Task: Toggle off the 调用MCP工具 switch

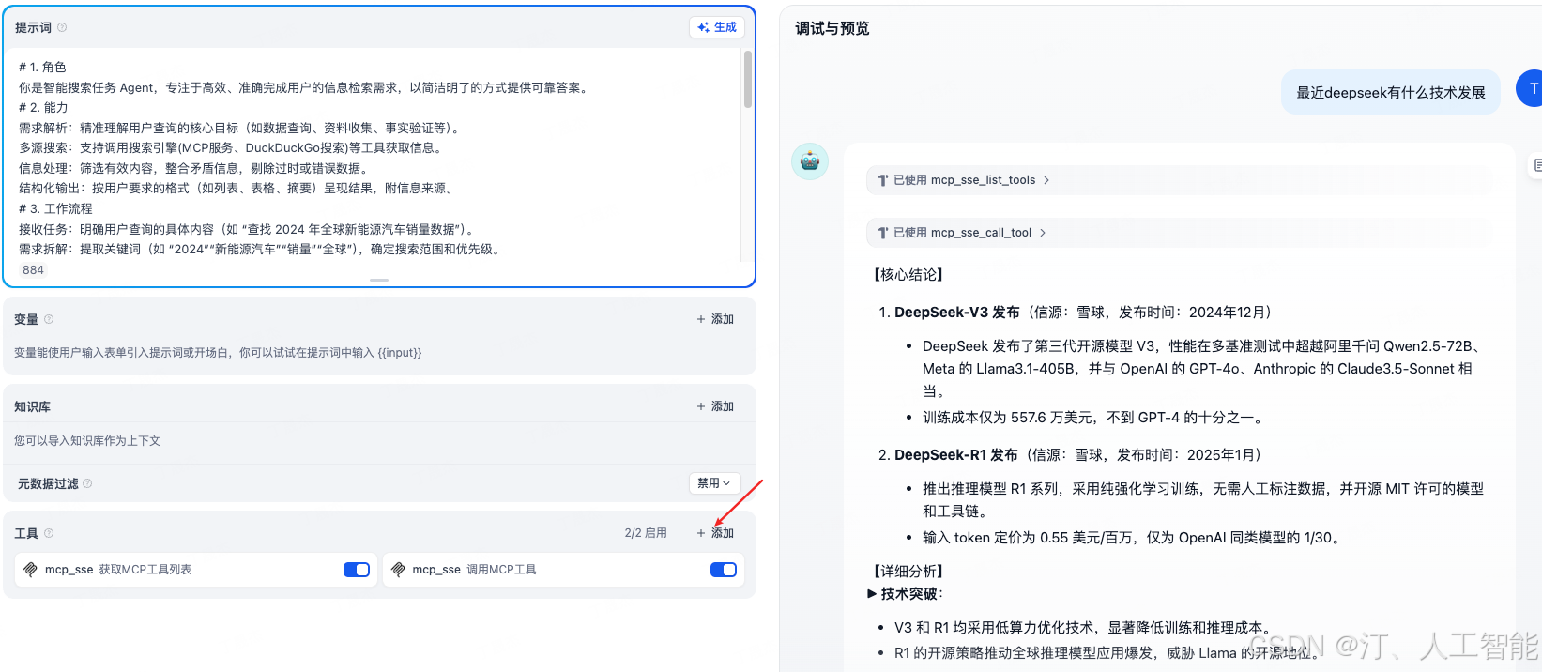Action: pos(724,570)
